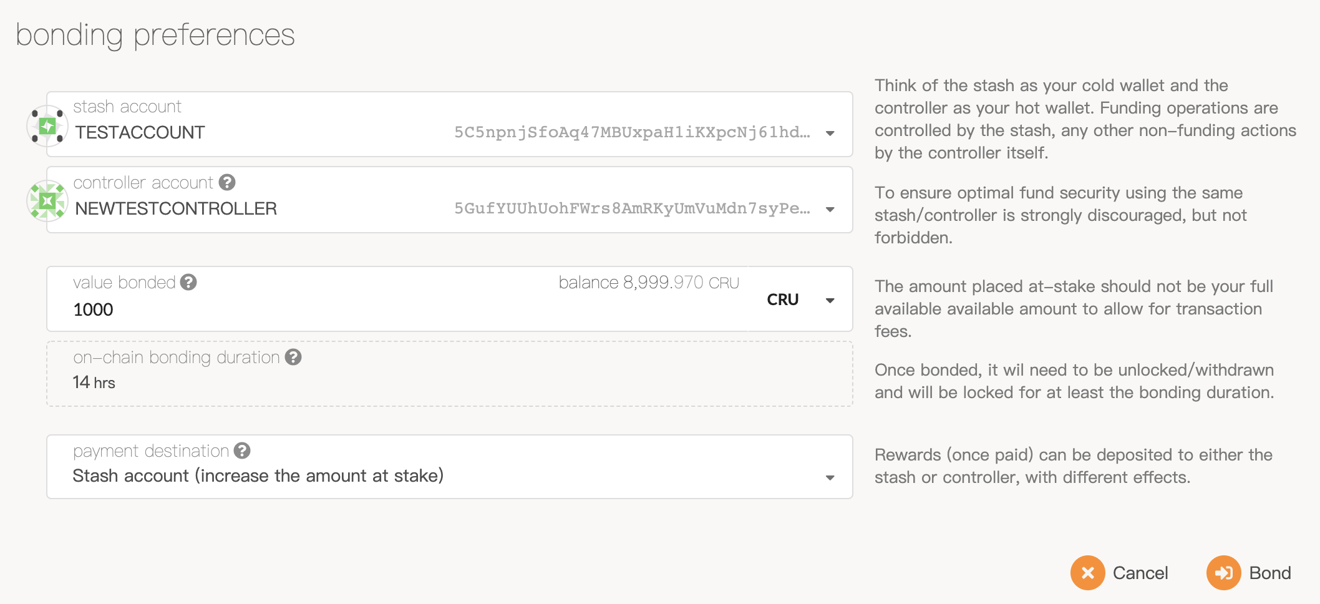
Task: Click the TESTACCOUNT stash identicon
Action: (47, 126)
